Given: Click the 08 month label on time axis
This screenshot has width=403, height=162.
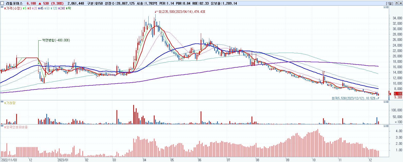Looking at the screenshot, I should 257,160.
